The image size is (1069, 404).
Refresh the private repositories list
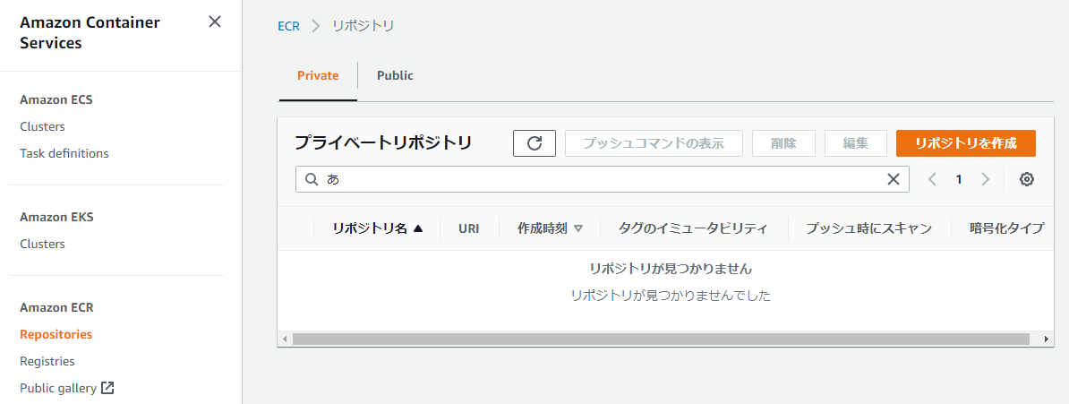534,143
